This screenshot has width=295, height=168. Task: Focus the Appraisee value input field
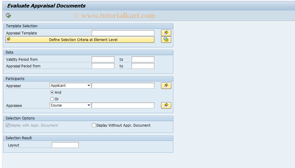click(x=123, y=105)
